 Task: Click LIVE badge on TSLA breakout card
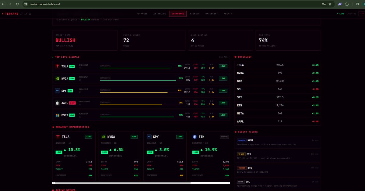click(x=89, y=137)
